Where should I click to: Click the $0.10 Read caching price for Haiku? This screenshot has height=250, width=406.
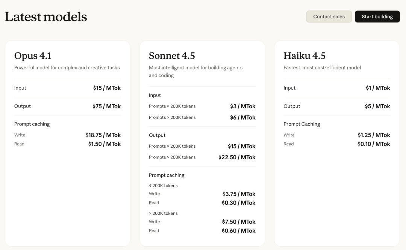pyautogui.click(x=374, y=144)
